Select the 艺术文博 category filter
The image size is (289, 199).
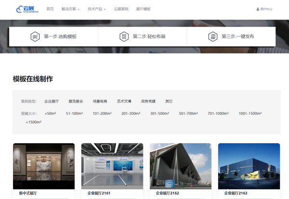coord(124,102)
